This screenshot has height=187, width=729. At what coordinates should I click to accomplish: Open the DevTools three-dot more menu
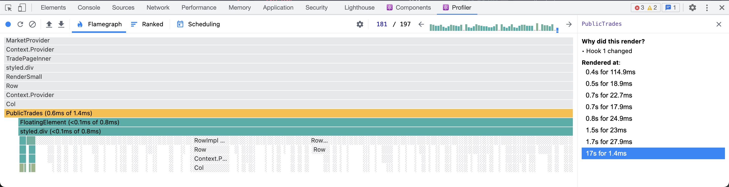pyautogui.click(x=707, y=8)
